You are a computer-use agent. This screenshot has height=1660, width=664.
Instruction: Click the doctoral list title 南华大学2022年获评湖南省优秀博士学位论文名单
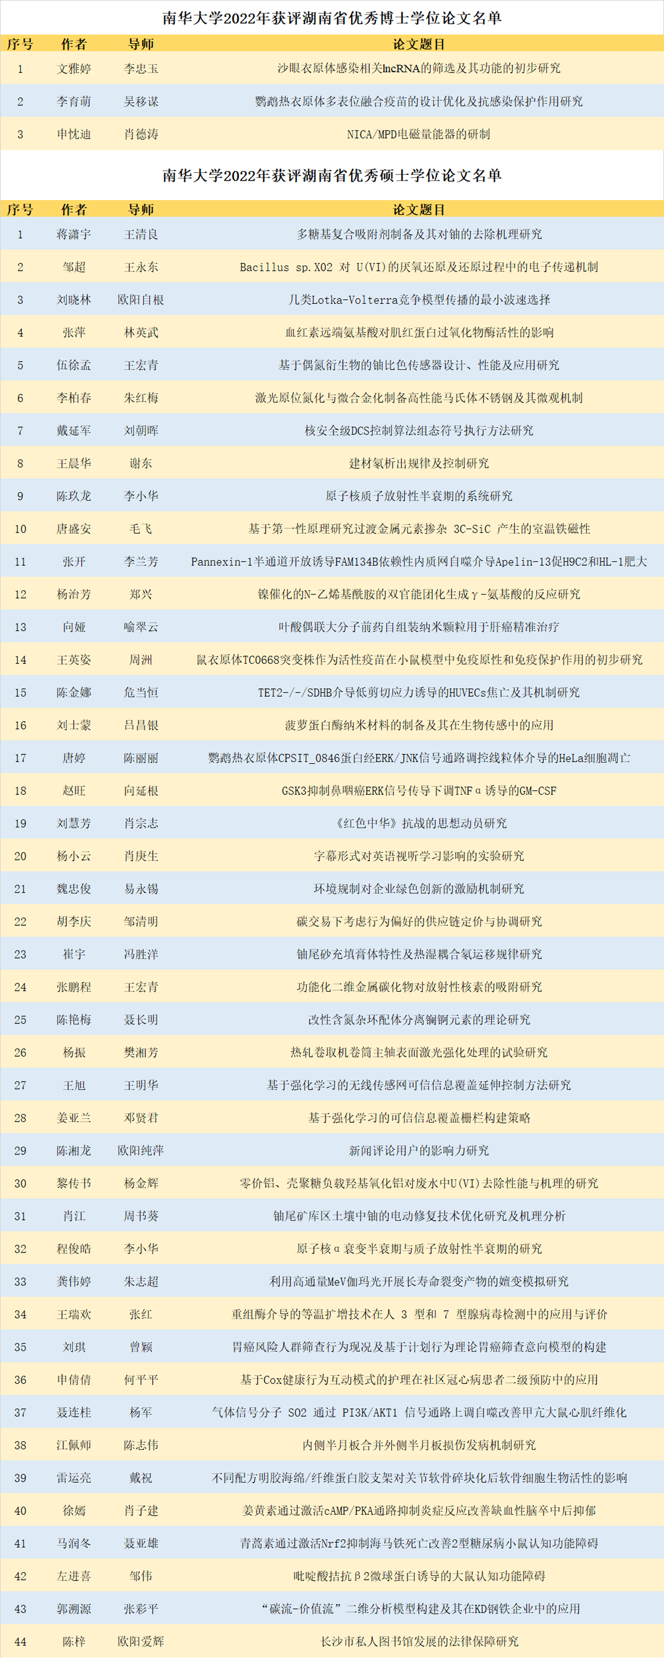point(332,18)
